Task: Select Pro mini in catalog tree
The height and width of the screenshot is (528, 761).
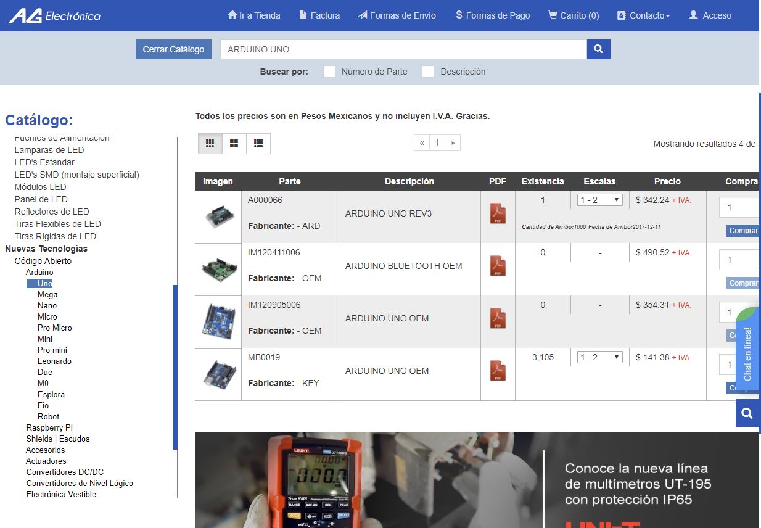Action: 52,350
